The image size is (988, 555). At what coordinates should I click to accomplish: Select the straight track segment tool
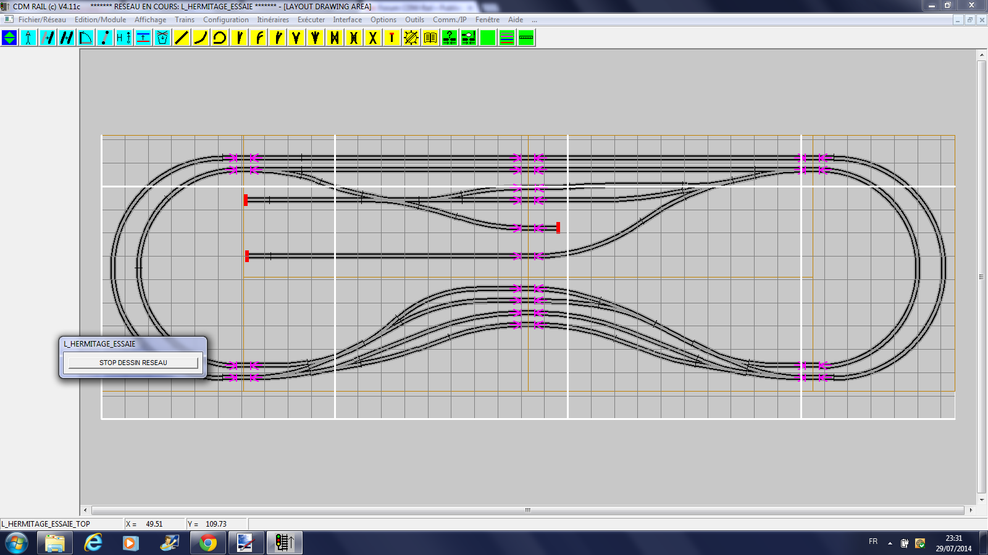coord(182,38)
